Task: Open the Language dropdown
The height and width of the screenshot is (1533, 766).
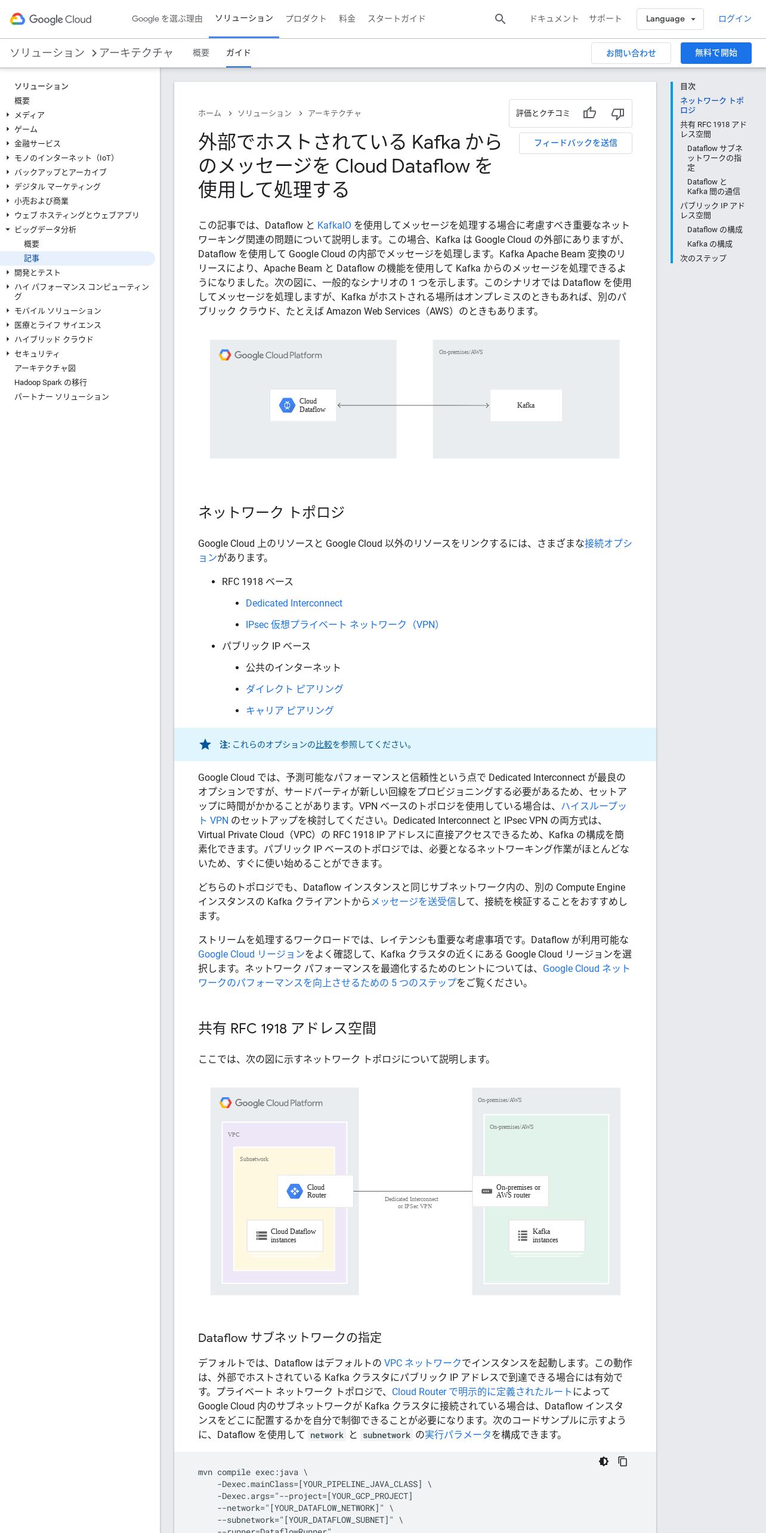Action: coord(670,19)
